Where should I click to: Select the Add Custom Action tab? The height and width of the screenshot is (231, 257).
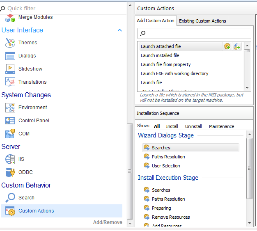click(x=156, y=21)
